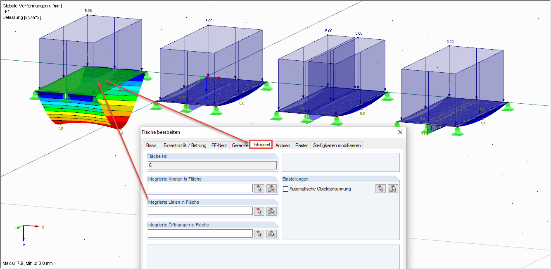Select the Integriert tab
The image size is (551, 269).
(262, 145)
